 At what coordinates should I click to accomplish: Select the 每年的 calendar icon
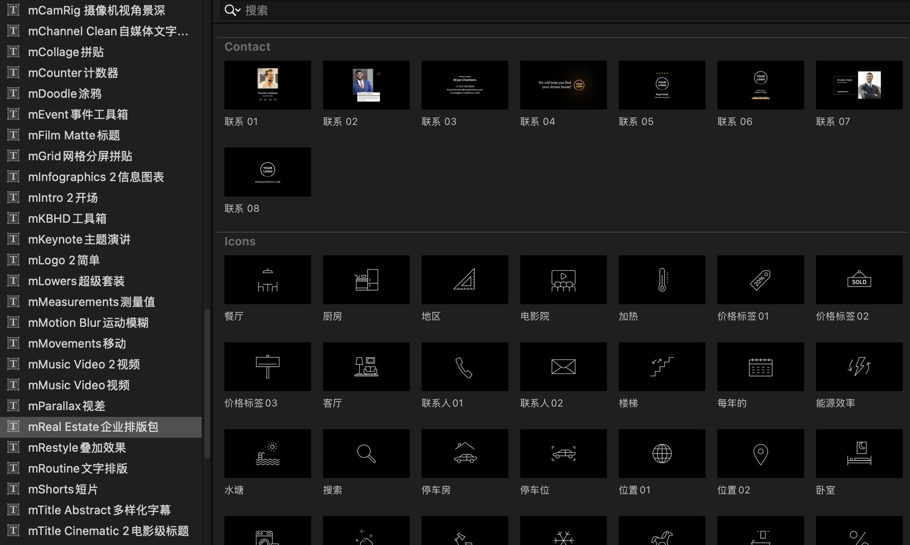click(x=761, y=367)
